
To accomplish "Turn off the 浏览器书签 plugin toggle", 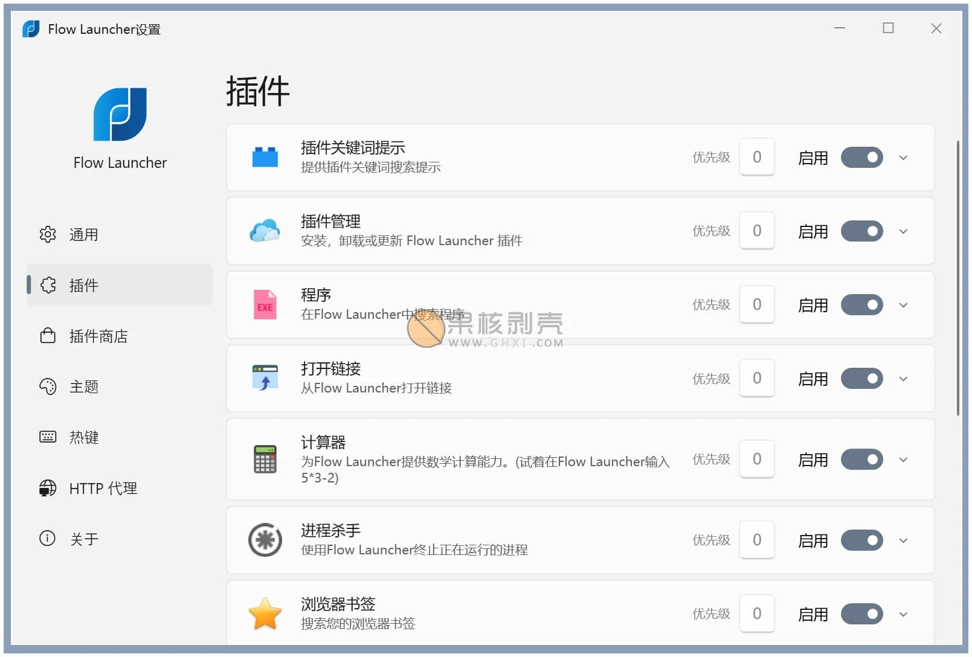I will 862,614.
